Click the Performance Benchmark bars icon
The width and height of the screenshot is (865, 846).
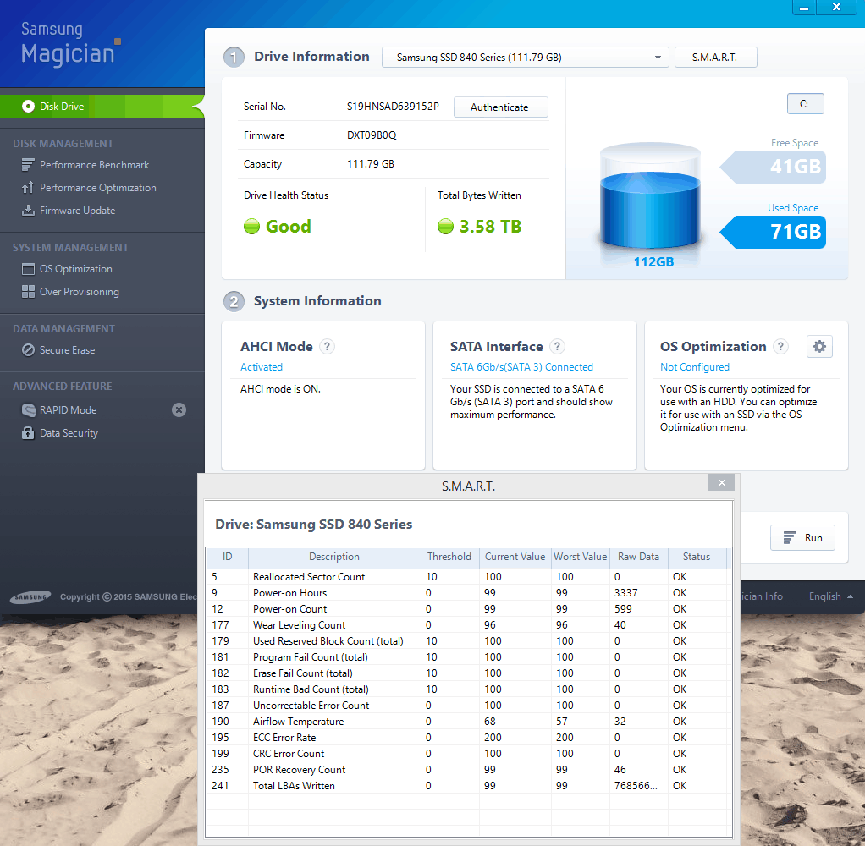(x=28, y=165)
